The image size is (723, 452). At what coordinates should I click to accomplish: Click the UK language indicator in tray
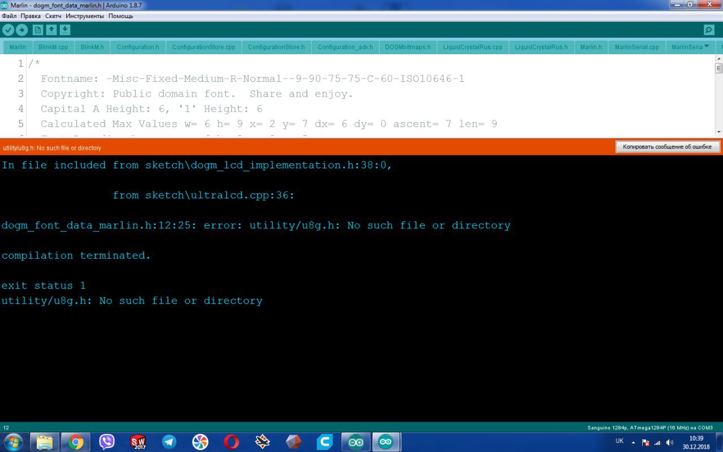[620, 441]
